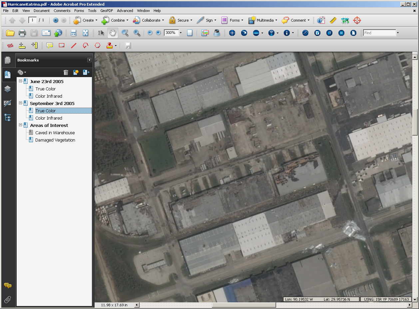This screenshot has width=419, height=309.
Task: Collapse the June 23rd 2005 bookmark group
Action: coord(21,81)
